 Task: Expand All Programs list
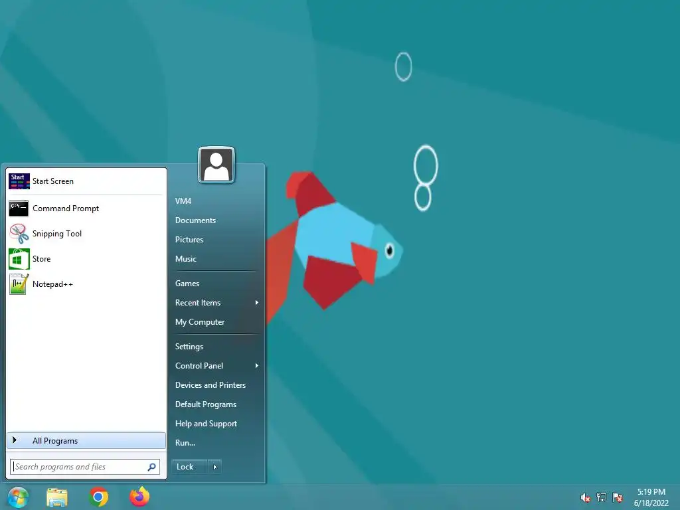tap(86, 441)
